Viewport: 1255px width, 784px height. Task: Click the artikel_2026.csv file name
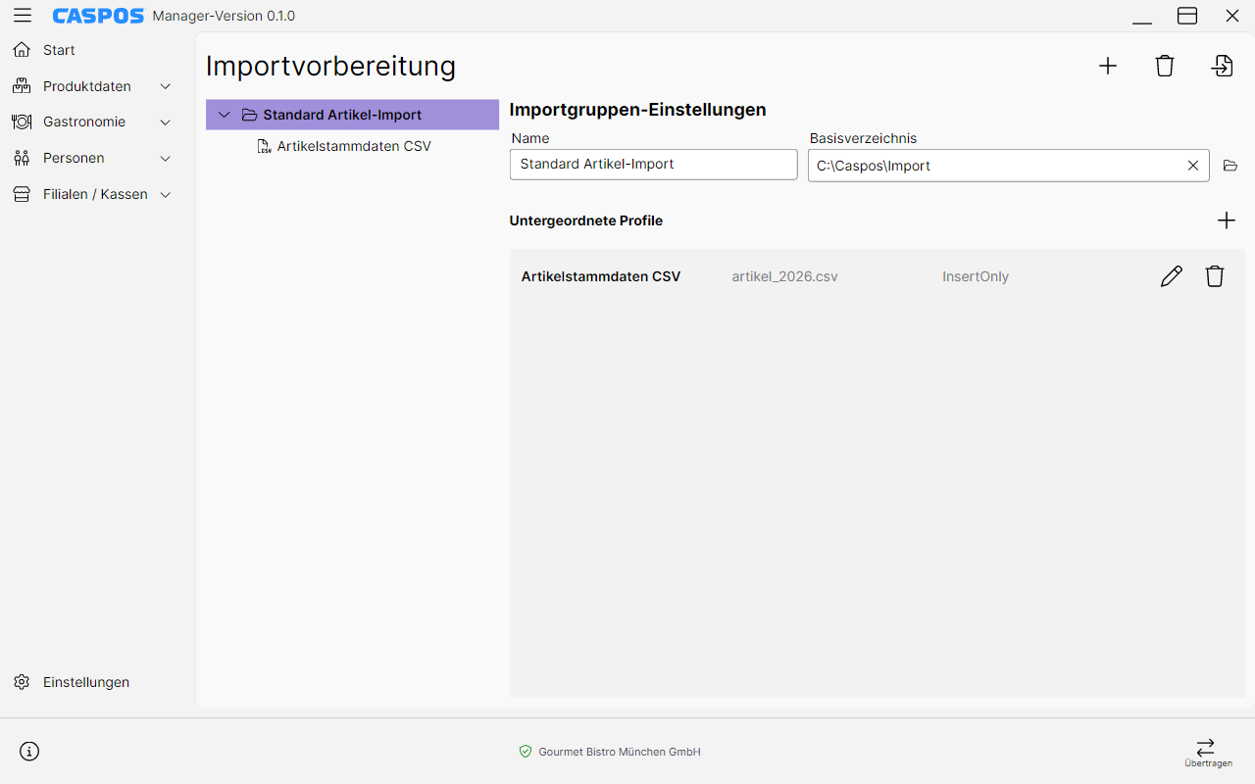(x=784, y=276)
